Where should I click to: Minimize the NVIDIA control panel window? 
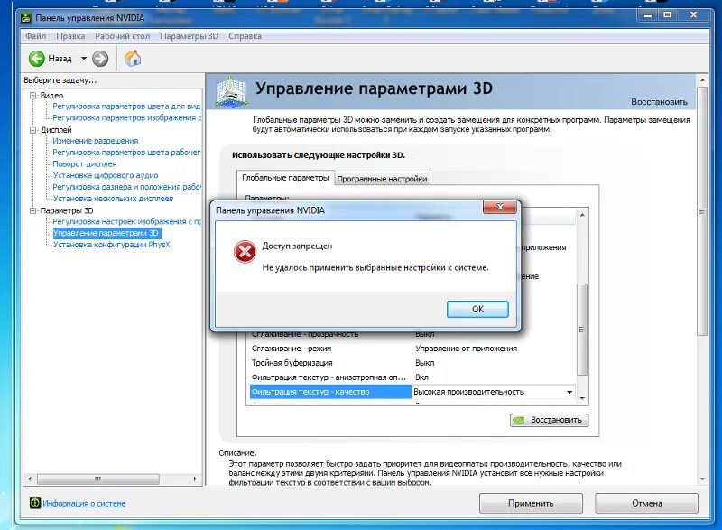tap(648, 15)
